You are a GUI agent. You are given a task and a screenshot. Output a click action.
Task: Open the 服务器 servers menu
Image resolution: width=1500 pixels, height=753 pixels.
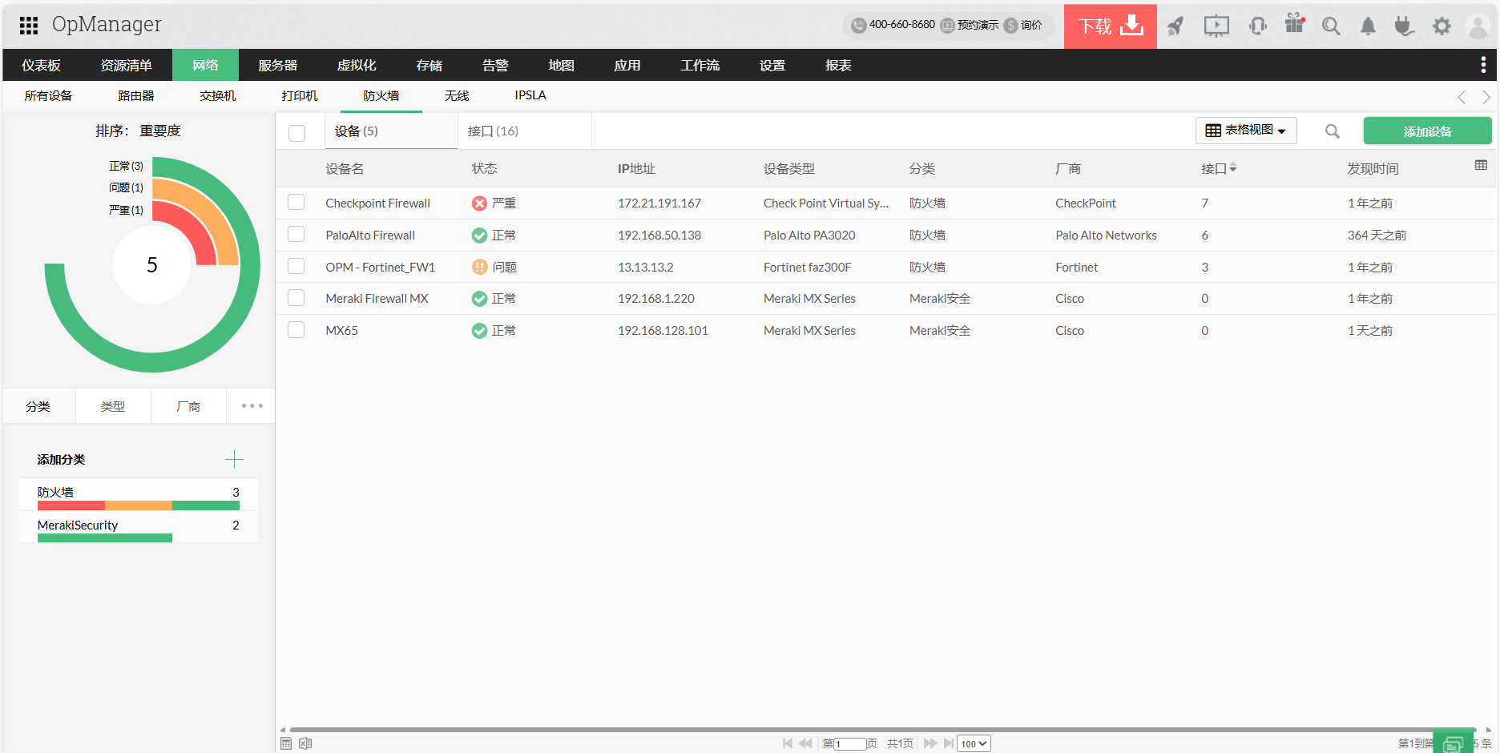277,65
